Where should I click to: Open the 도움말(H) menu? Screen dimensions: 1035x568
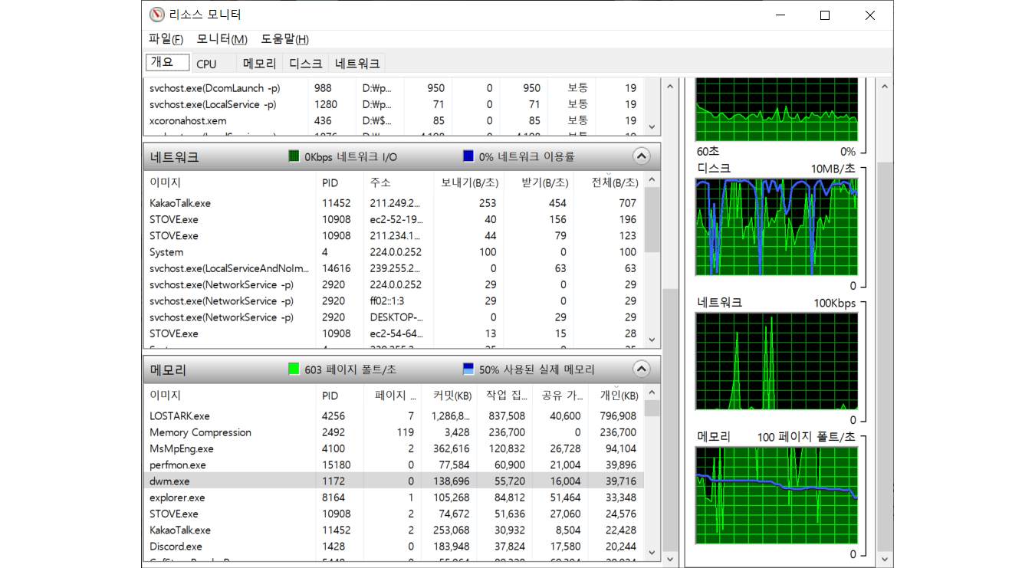[284, 39]
